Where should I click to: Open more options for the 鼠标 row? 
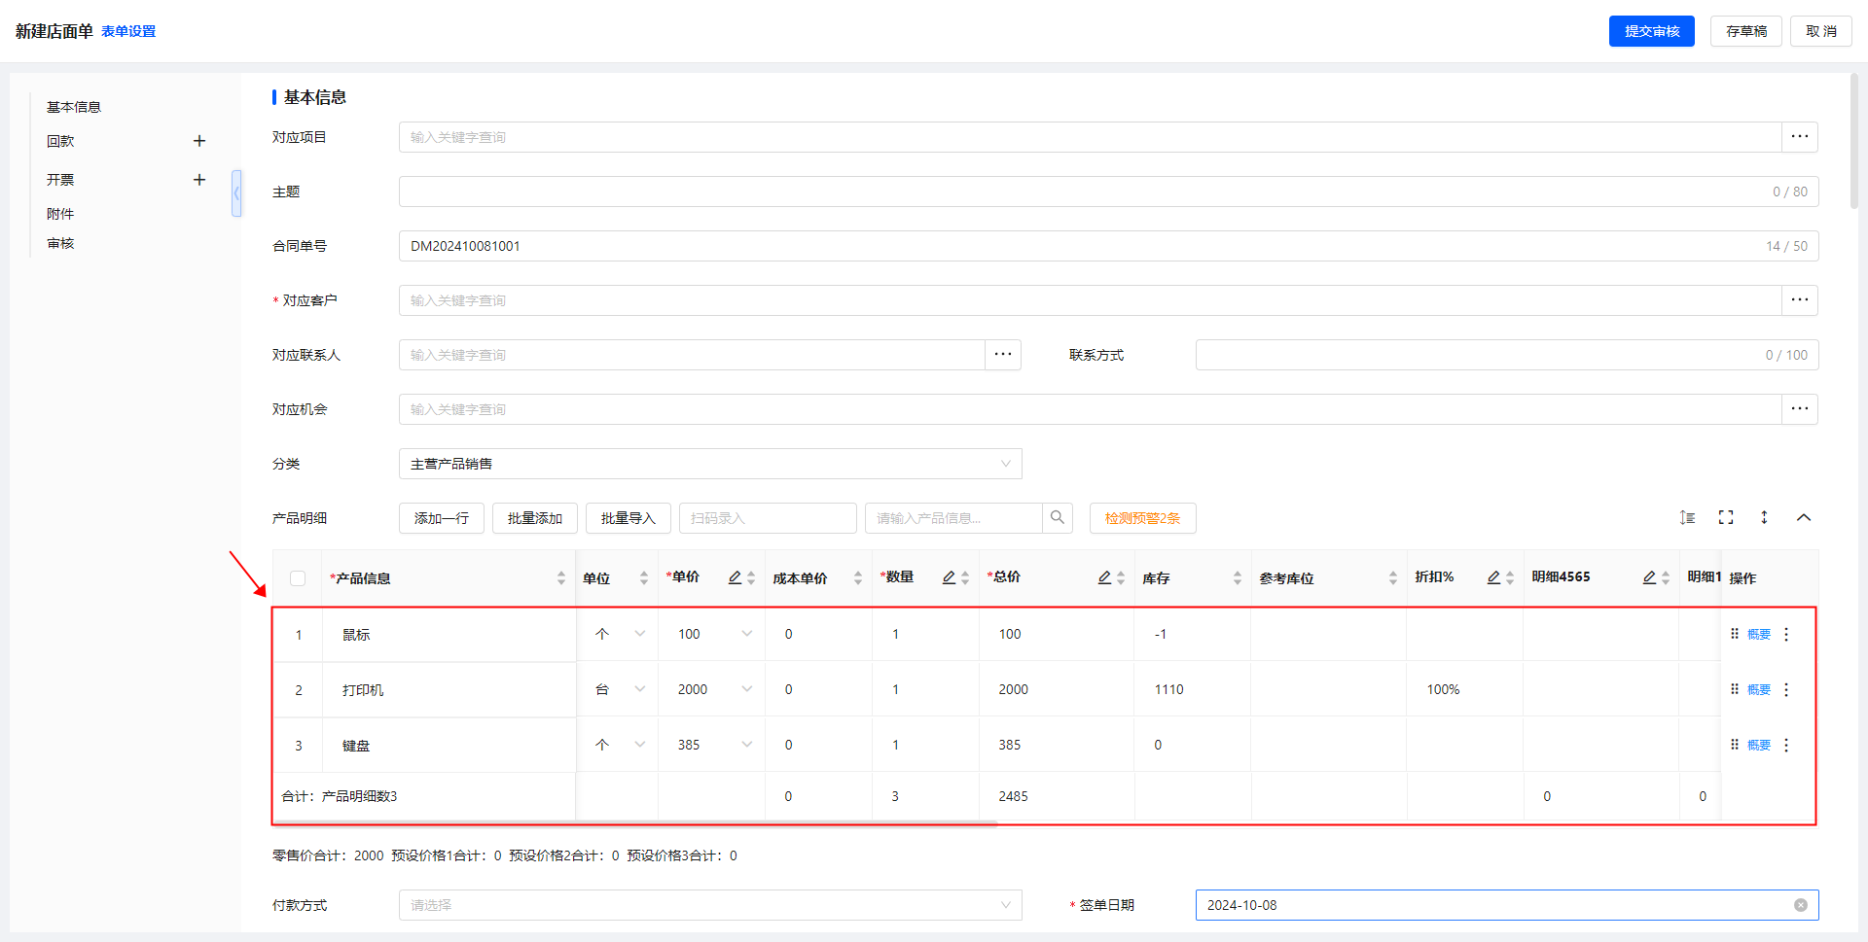click(x=1786, y=634)
